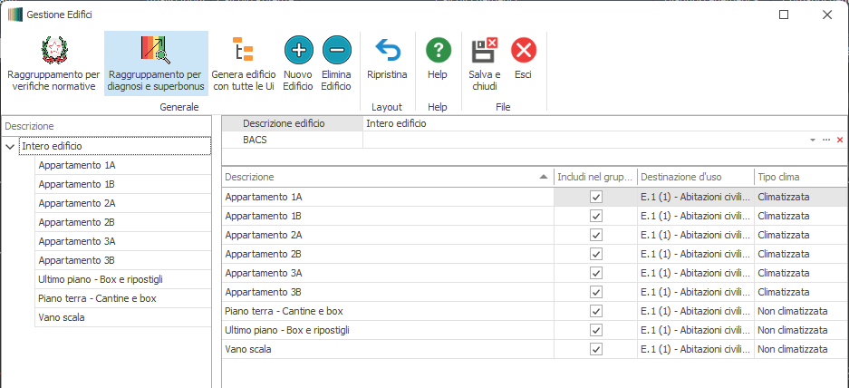Click the BACS ellipsis button
The width and height of the screenshot is (849, 388).
coord(826,141)
